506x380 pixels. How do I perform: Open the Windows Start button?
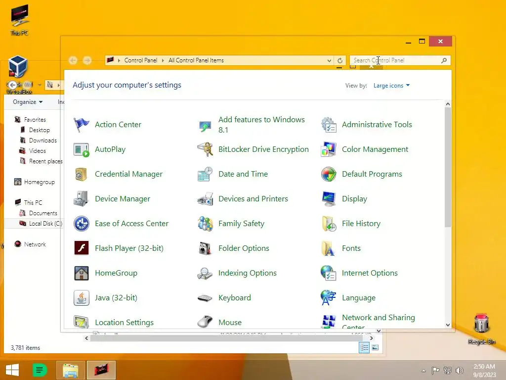tap(12, 370)
